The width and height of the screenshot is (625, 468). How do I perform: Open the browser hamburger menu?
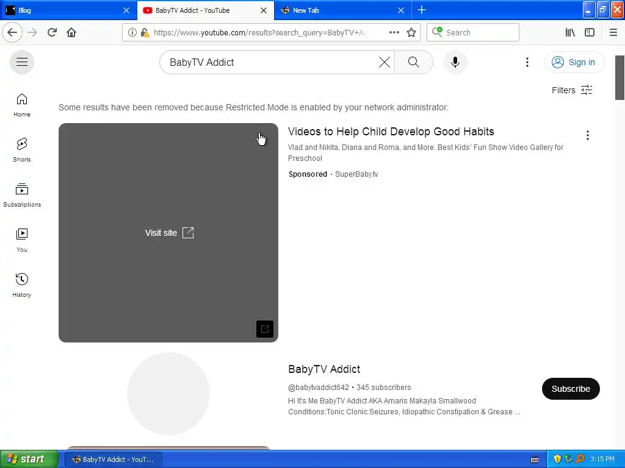tap(613, 32)
